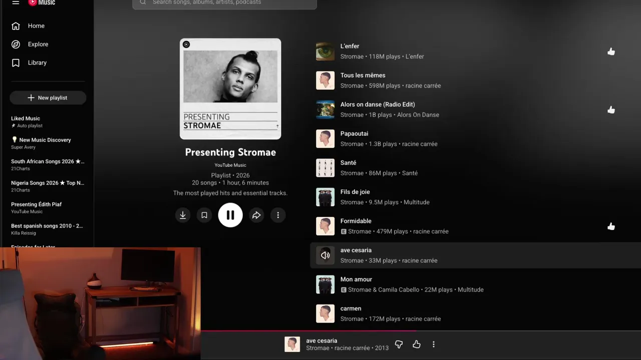This screenshot has height=360, width=641.
Task: Share the Presenting Stromae playlist
Action: coord(256,215)
